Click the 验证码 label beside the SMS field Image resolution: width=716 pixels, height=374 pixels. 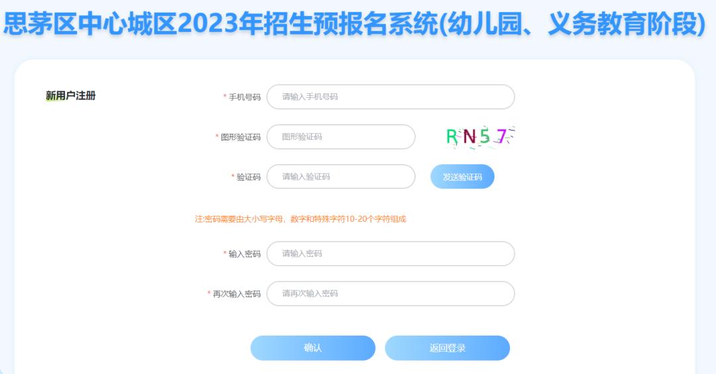249,177
